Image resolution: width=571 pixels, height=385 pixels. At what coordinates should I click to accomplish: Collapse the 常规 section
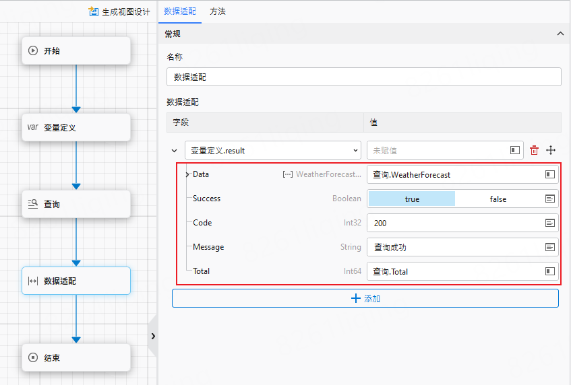[560, 34]
